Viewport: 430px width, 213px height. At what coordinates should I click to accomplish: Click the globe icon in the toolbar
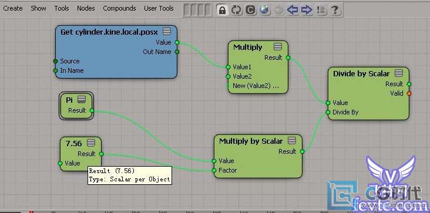pos(264,10)
